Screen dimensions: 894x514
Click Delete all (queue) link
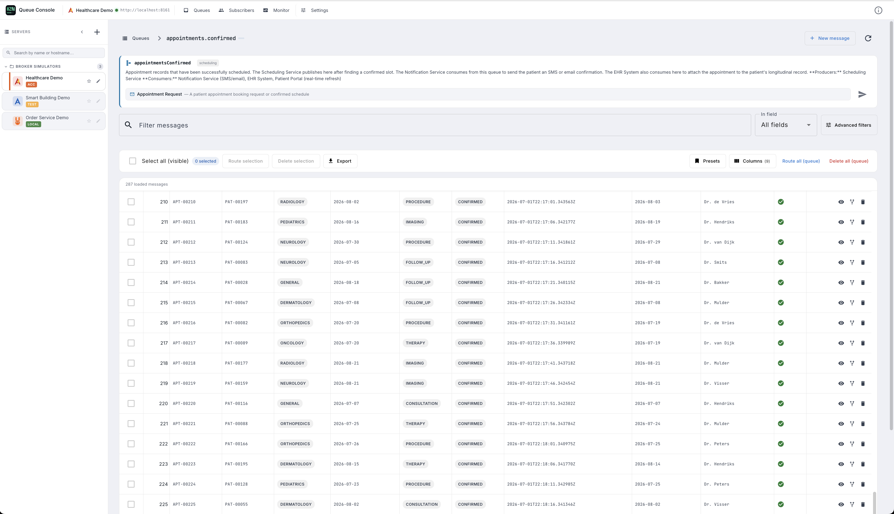(848, 161)
